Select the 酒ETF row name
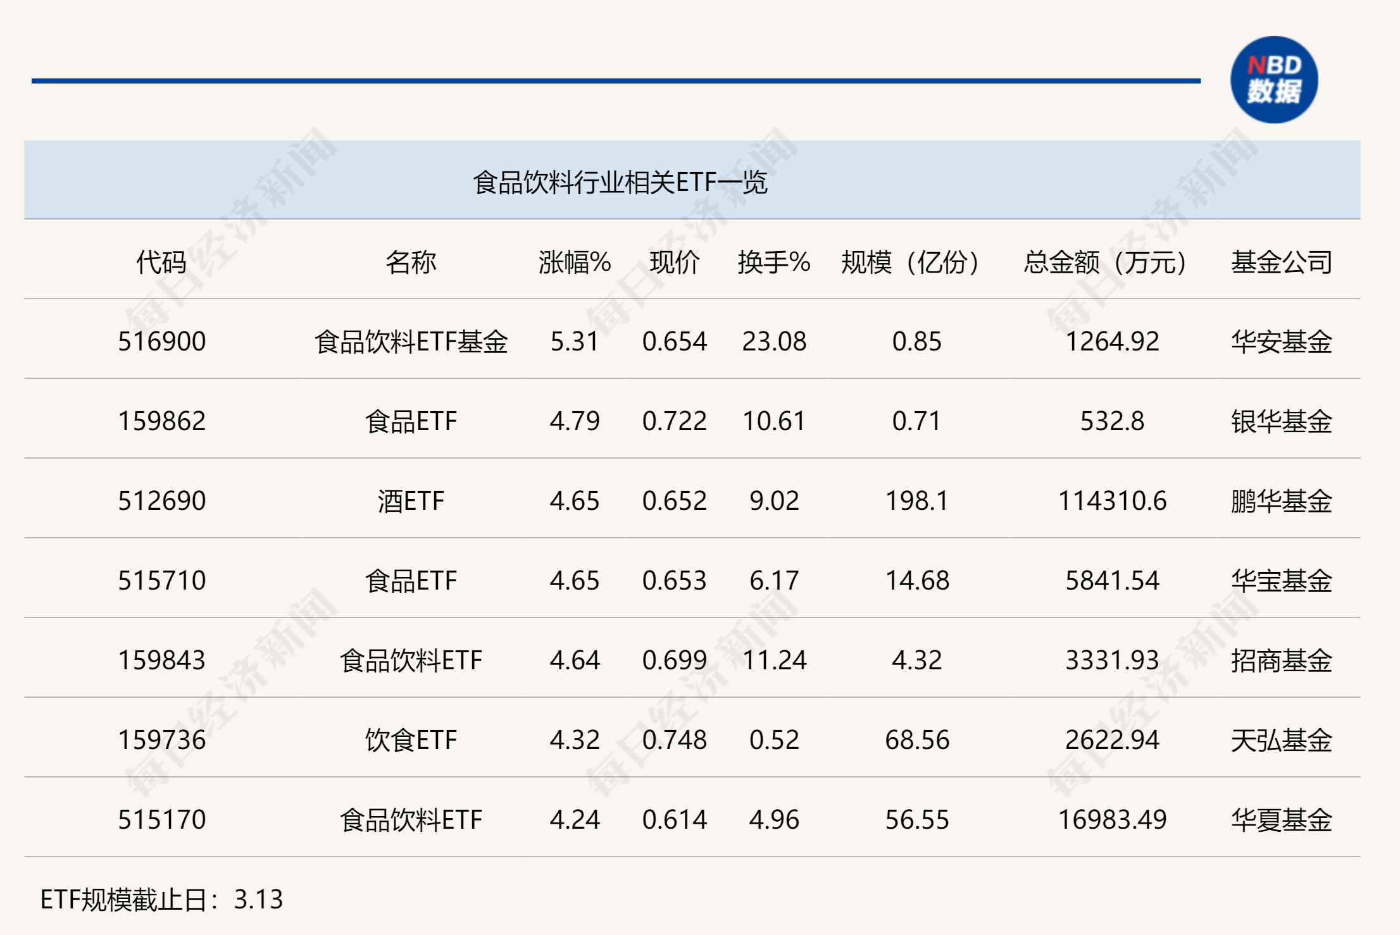Screen dimensions: 1400x935 pyautogui.click(x=411, y=501)
